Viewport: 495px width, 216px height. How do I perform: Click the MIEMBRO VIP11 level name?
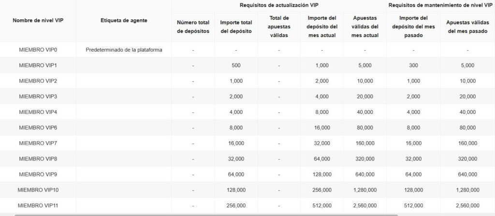point(38,205)
